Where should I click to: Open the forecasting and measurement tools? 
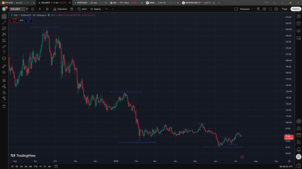point(4,40)
